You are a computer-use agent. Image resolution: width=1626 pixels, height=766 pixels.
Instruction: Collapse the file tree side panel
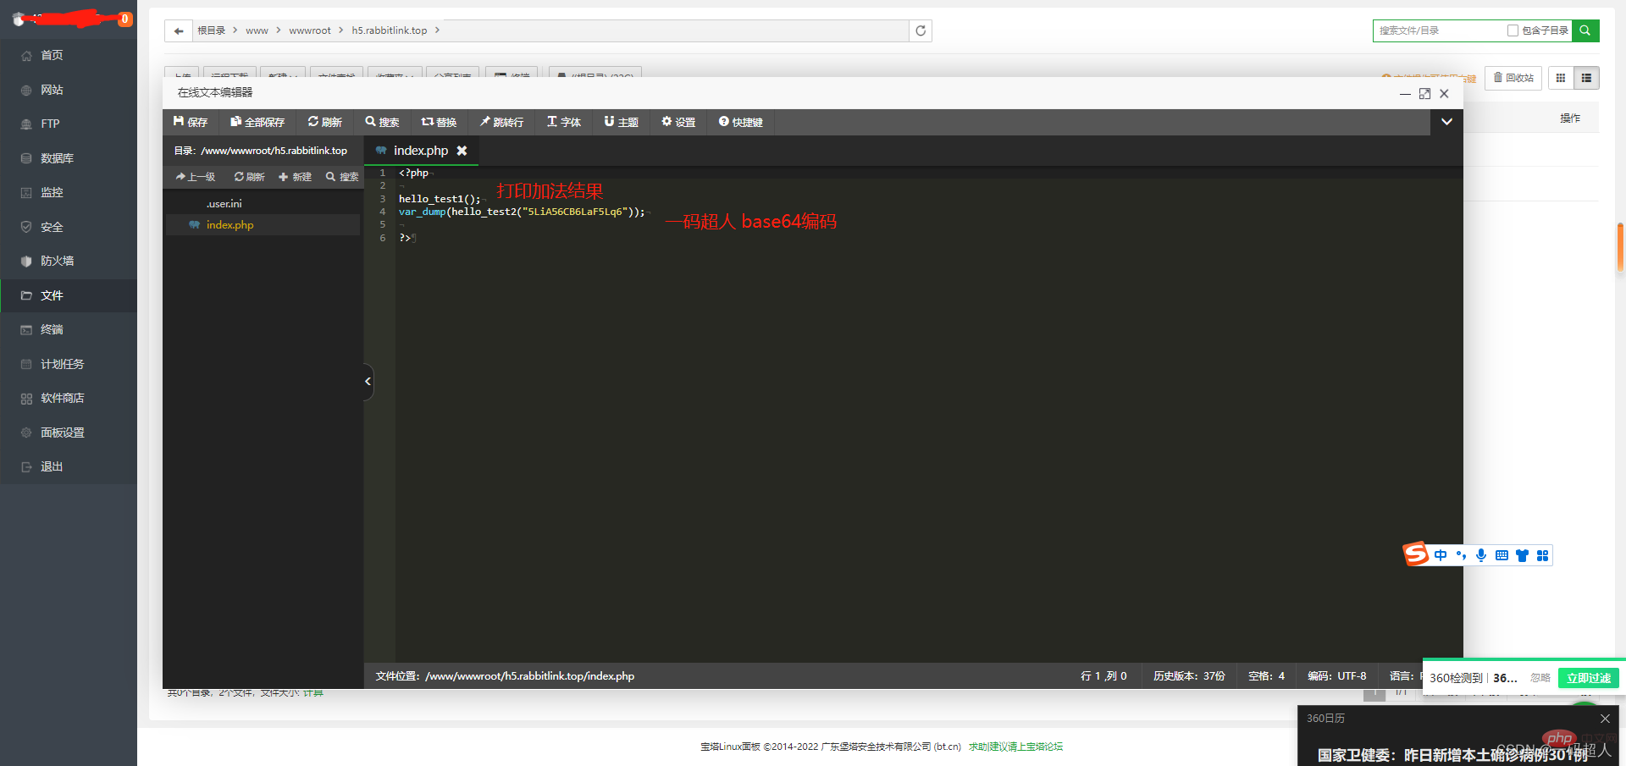(368, 382)
